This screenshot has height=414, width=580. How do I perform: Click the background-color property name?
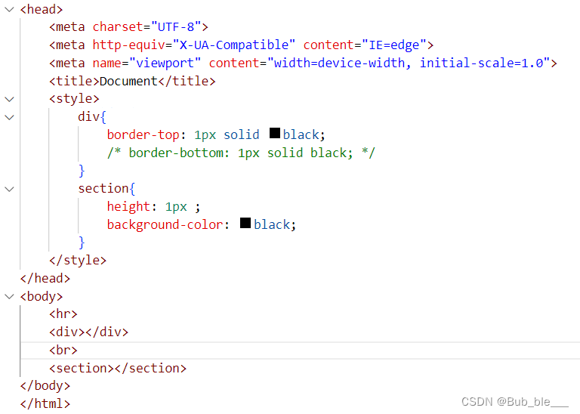(165, 224)
